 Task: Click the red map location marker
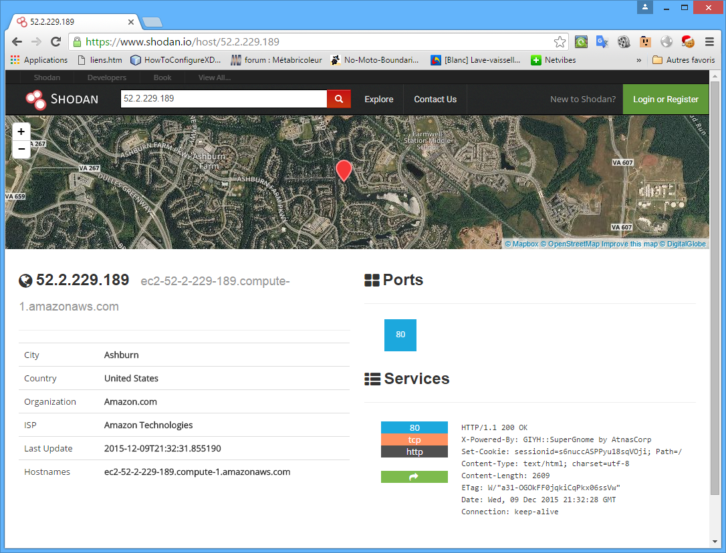tap(344, 170)
